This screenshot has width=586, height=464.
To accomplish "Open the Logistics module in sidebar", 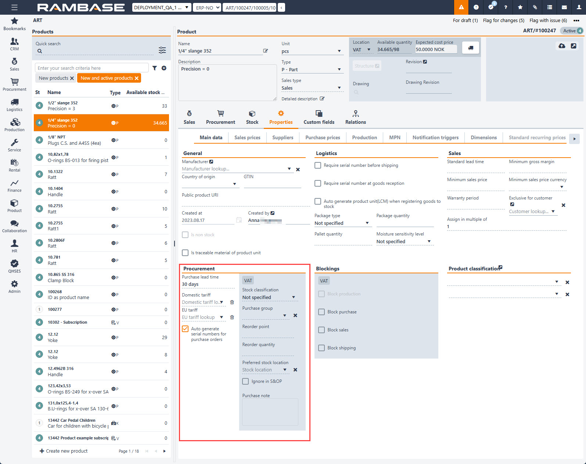I will tap(14, 105).
